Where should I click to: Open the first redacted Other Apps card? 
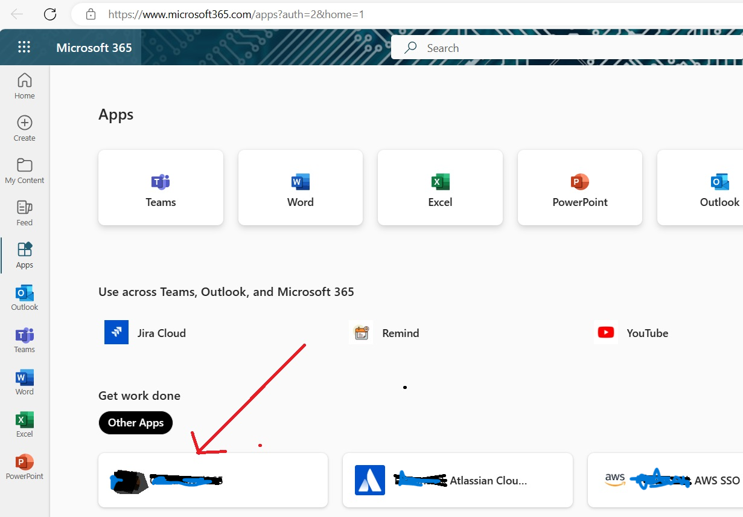213,480
